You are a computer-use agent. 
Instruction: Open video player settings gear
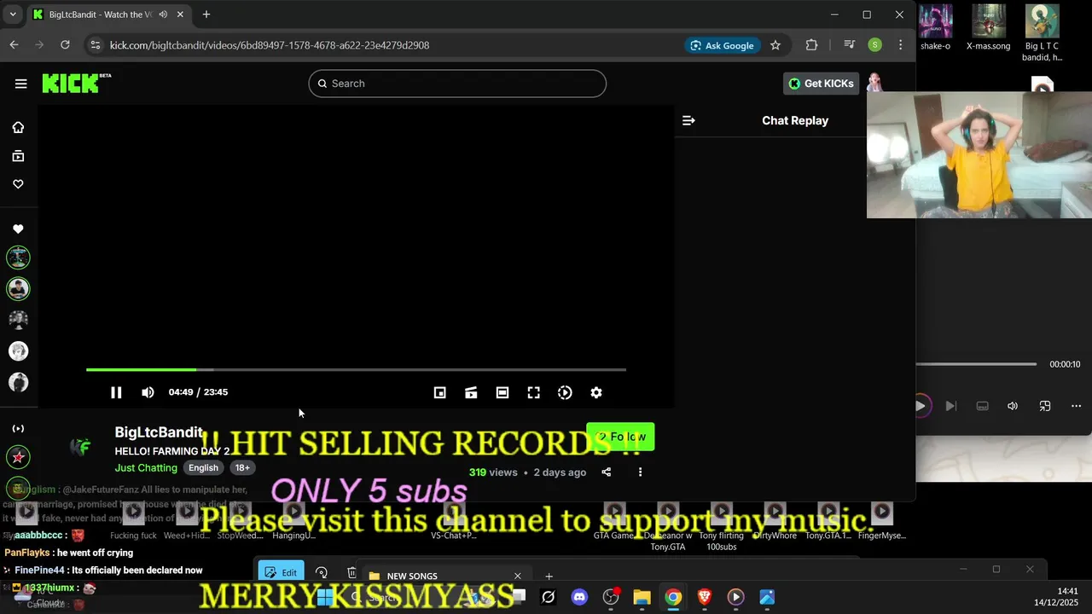[596, 392]
